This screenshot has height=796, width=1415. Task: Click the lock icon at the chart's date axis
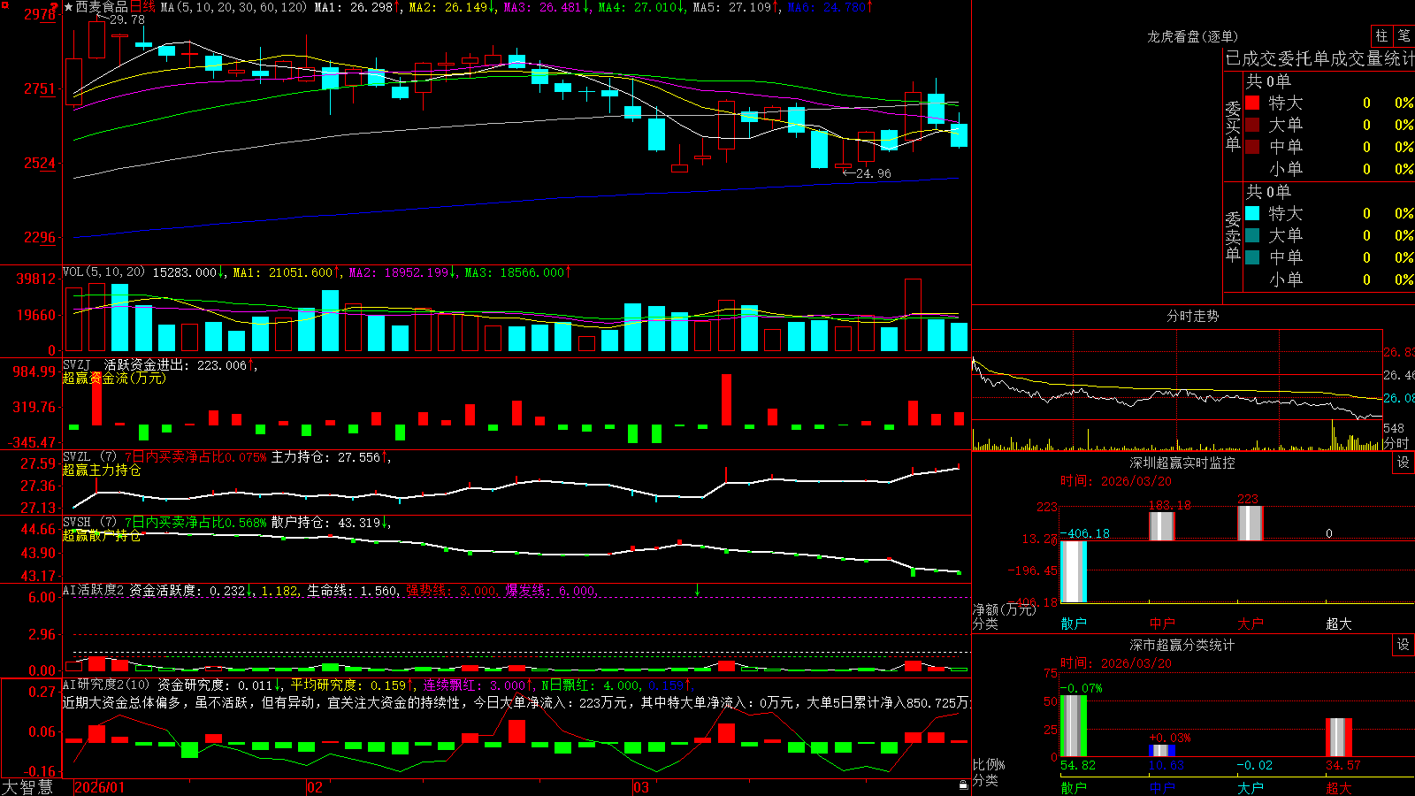(x=963, y=785)
